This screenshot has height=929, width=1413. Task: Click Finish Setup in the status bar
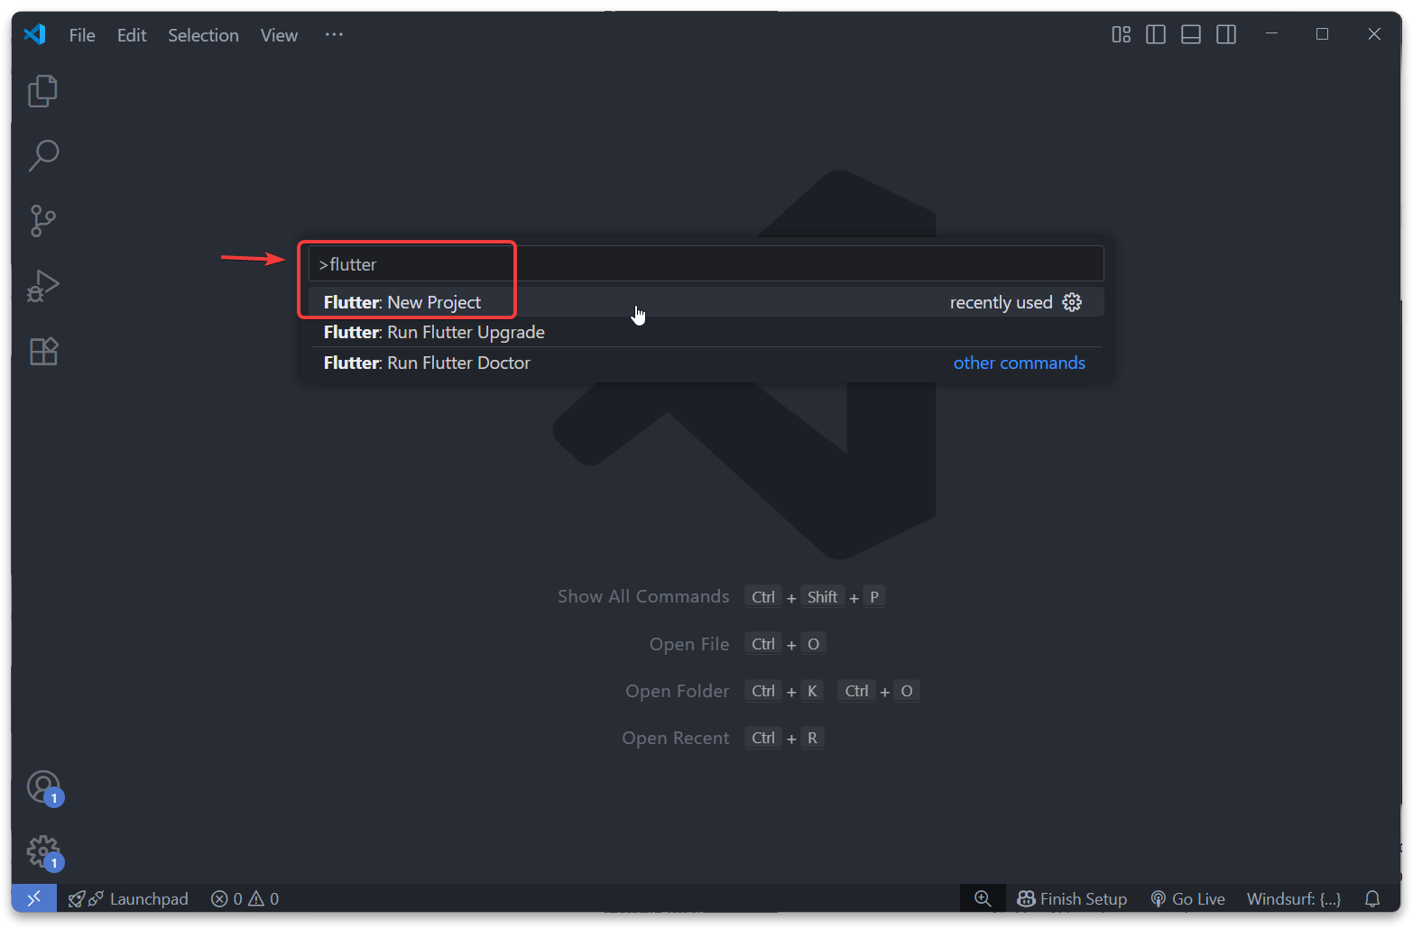1072,898
